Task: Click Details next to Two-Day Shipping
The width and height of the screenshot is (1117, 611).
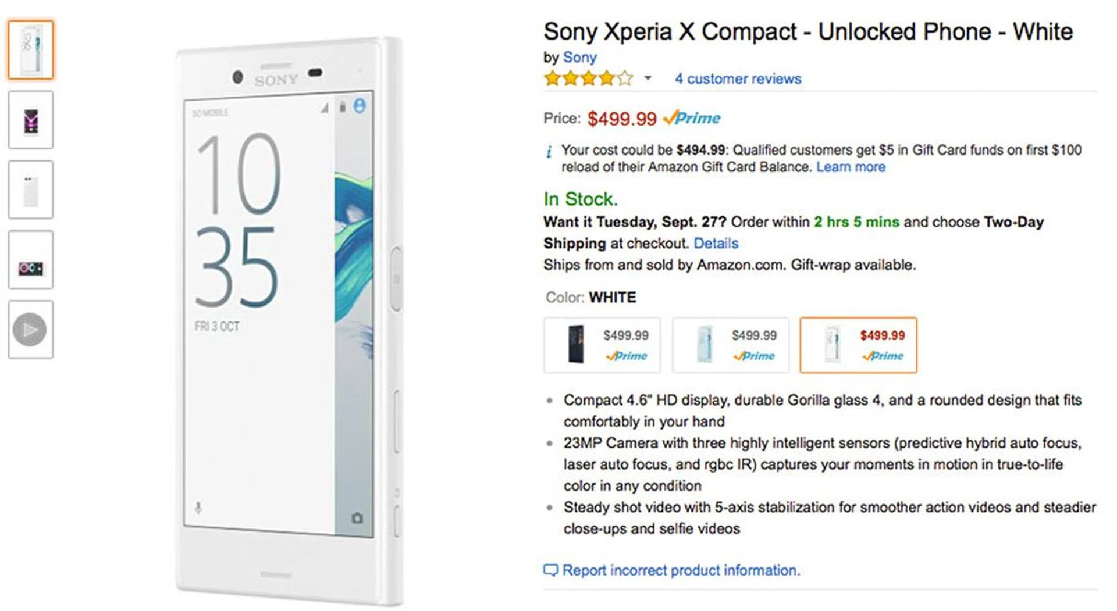Action: tap(715, 243)
